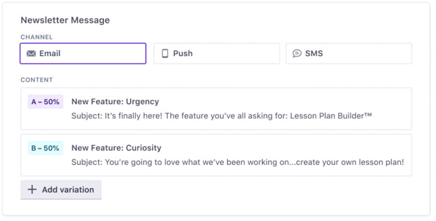
Task: Click the Add variation button
Action: (x=61, y=189)
